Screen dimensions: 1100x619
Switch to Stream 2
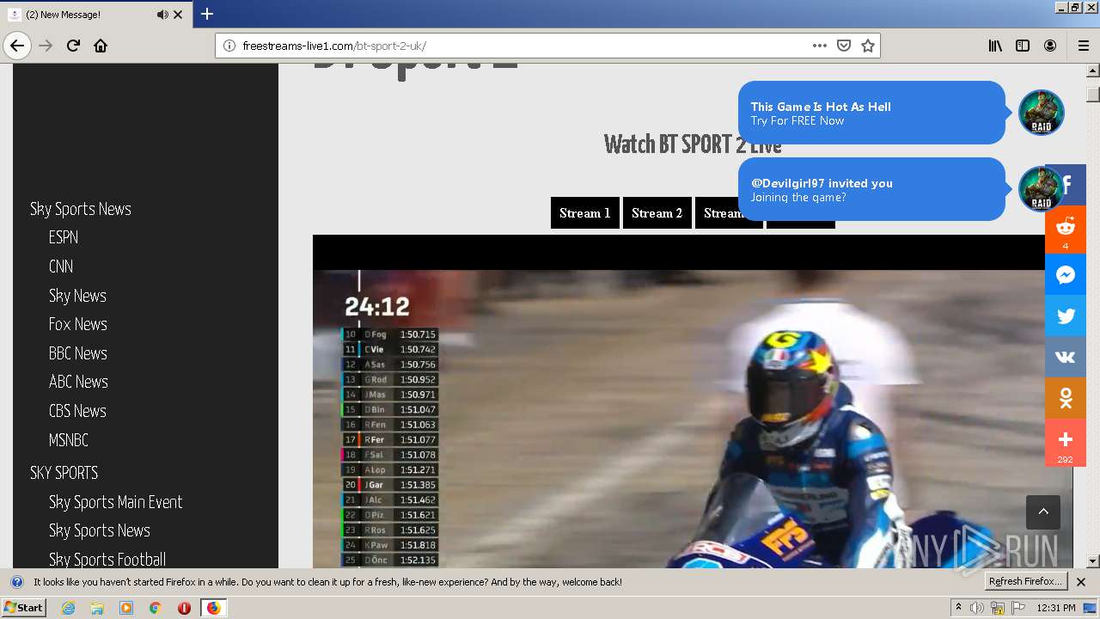point(657,213)
